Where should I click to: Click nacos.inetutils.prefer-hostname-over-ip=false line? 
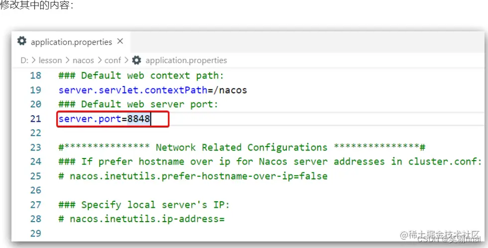pyautogui.click(x=193, y=176)
